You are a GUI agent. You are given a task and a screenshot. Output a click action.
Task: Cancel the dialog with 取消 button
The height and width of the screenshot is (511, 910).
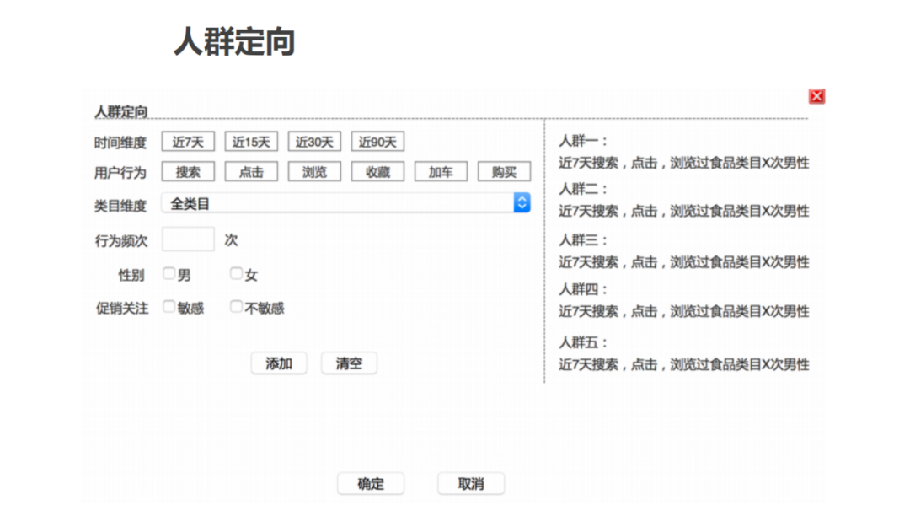(x=470, y=483)
